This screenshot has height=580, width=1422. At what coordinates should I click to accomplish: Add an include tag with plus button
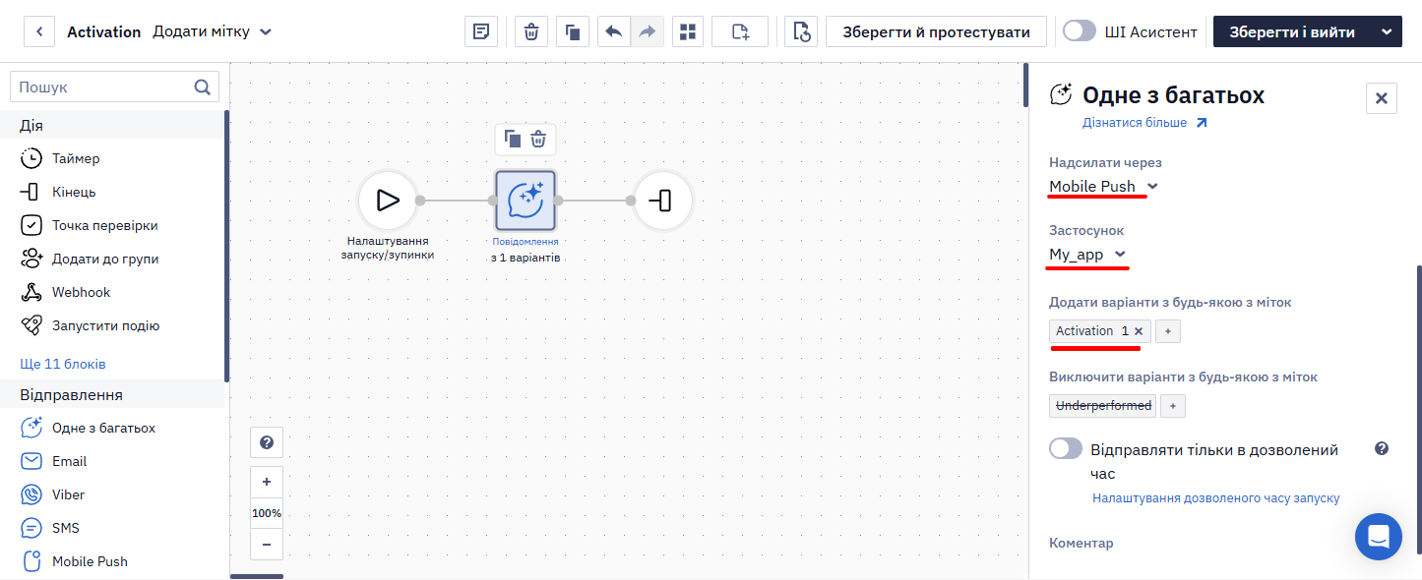[1168, 331]
